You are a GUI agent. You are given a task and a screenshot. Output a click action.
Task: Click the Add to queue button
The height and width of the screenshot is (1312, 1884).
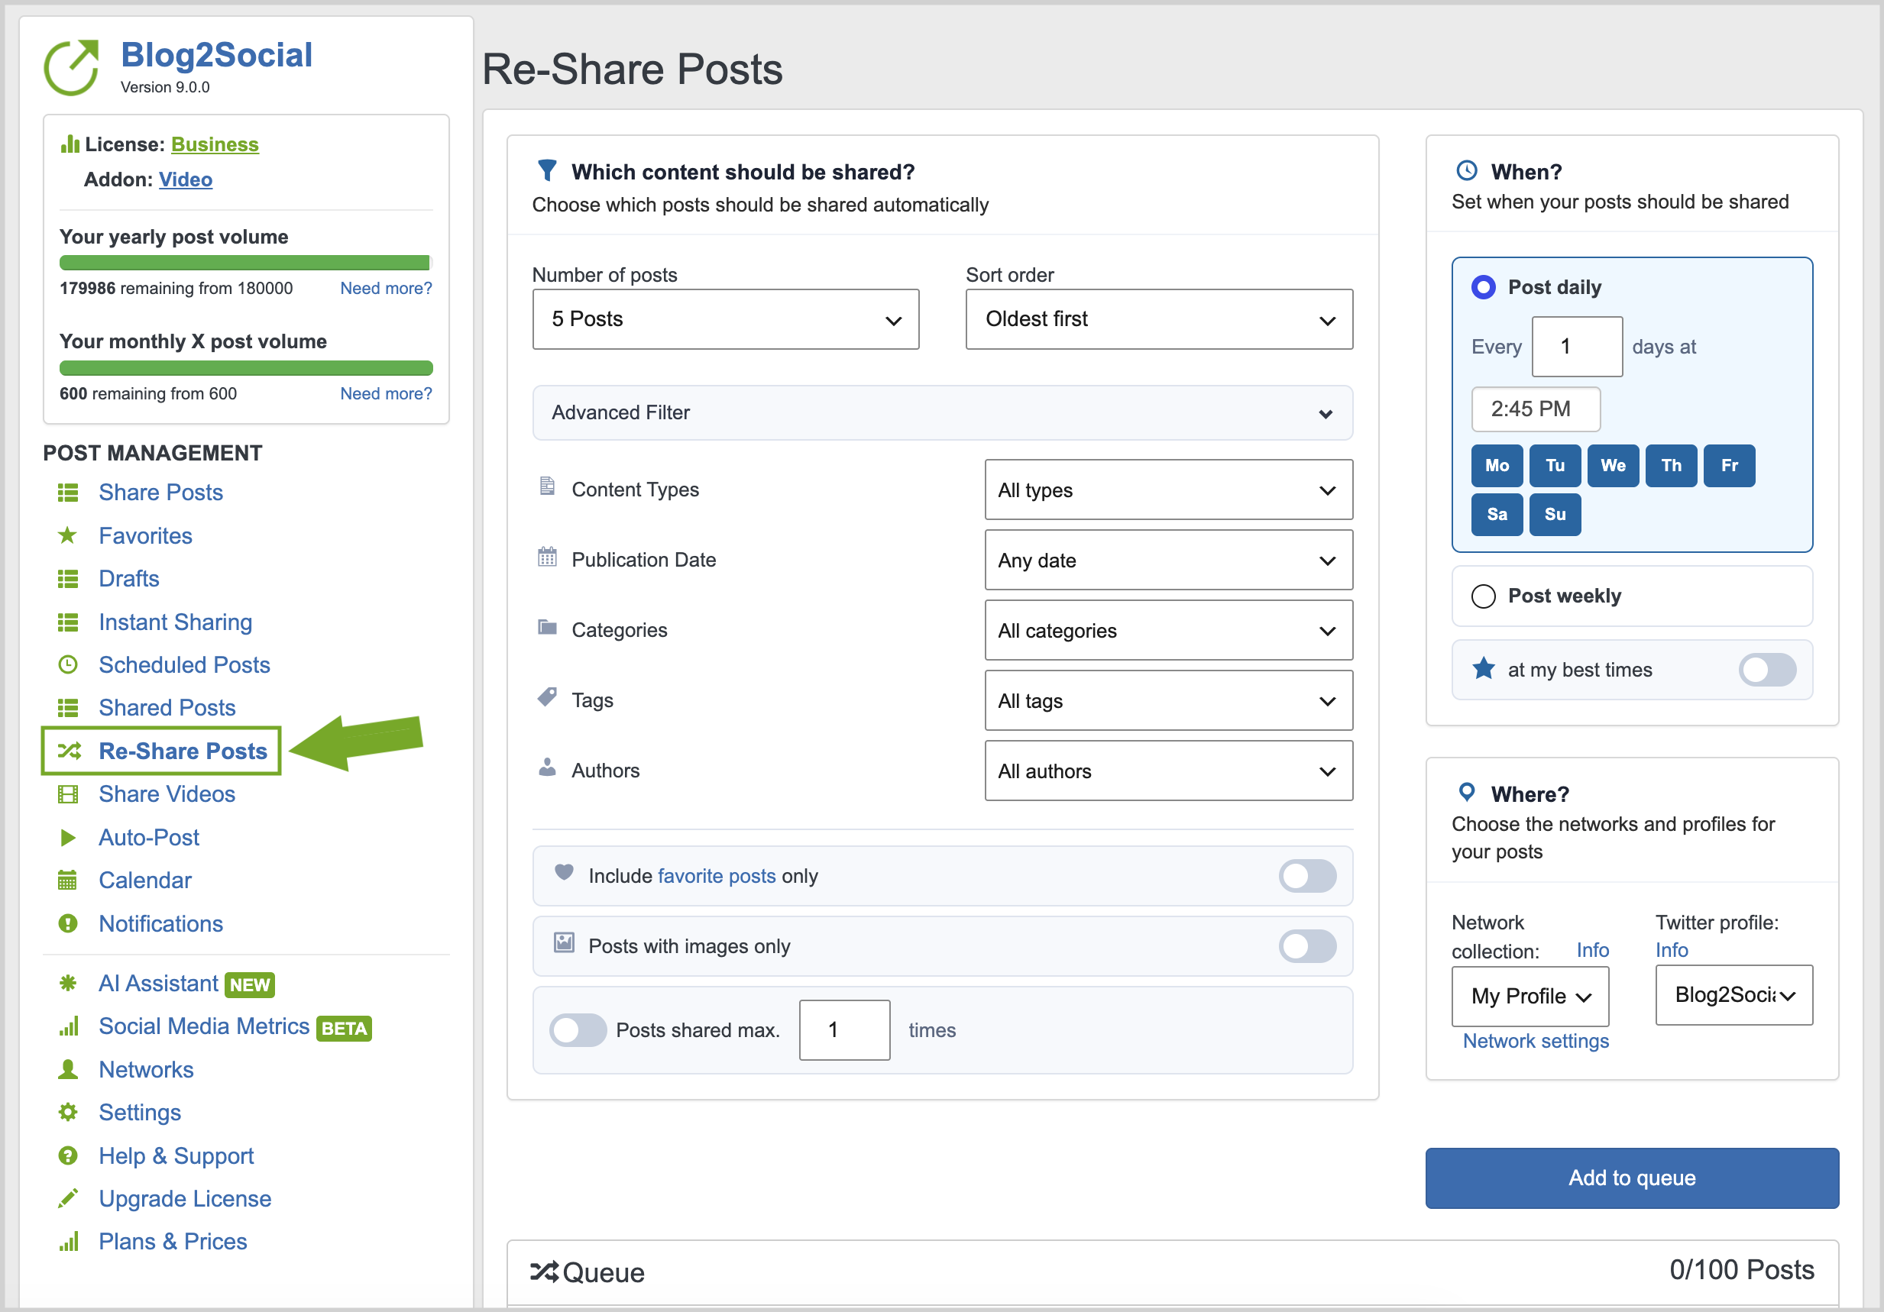(x=1631, y=1178)
